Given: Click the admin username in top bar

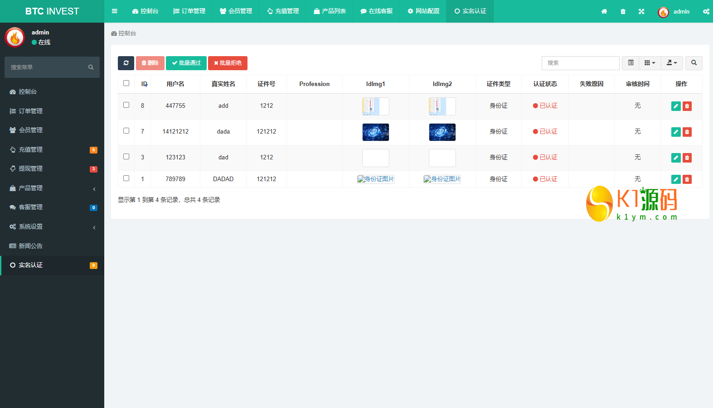Looking at the screenshot, I should [x=681, y=12].
